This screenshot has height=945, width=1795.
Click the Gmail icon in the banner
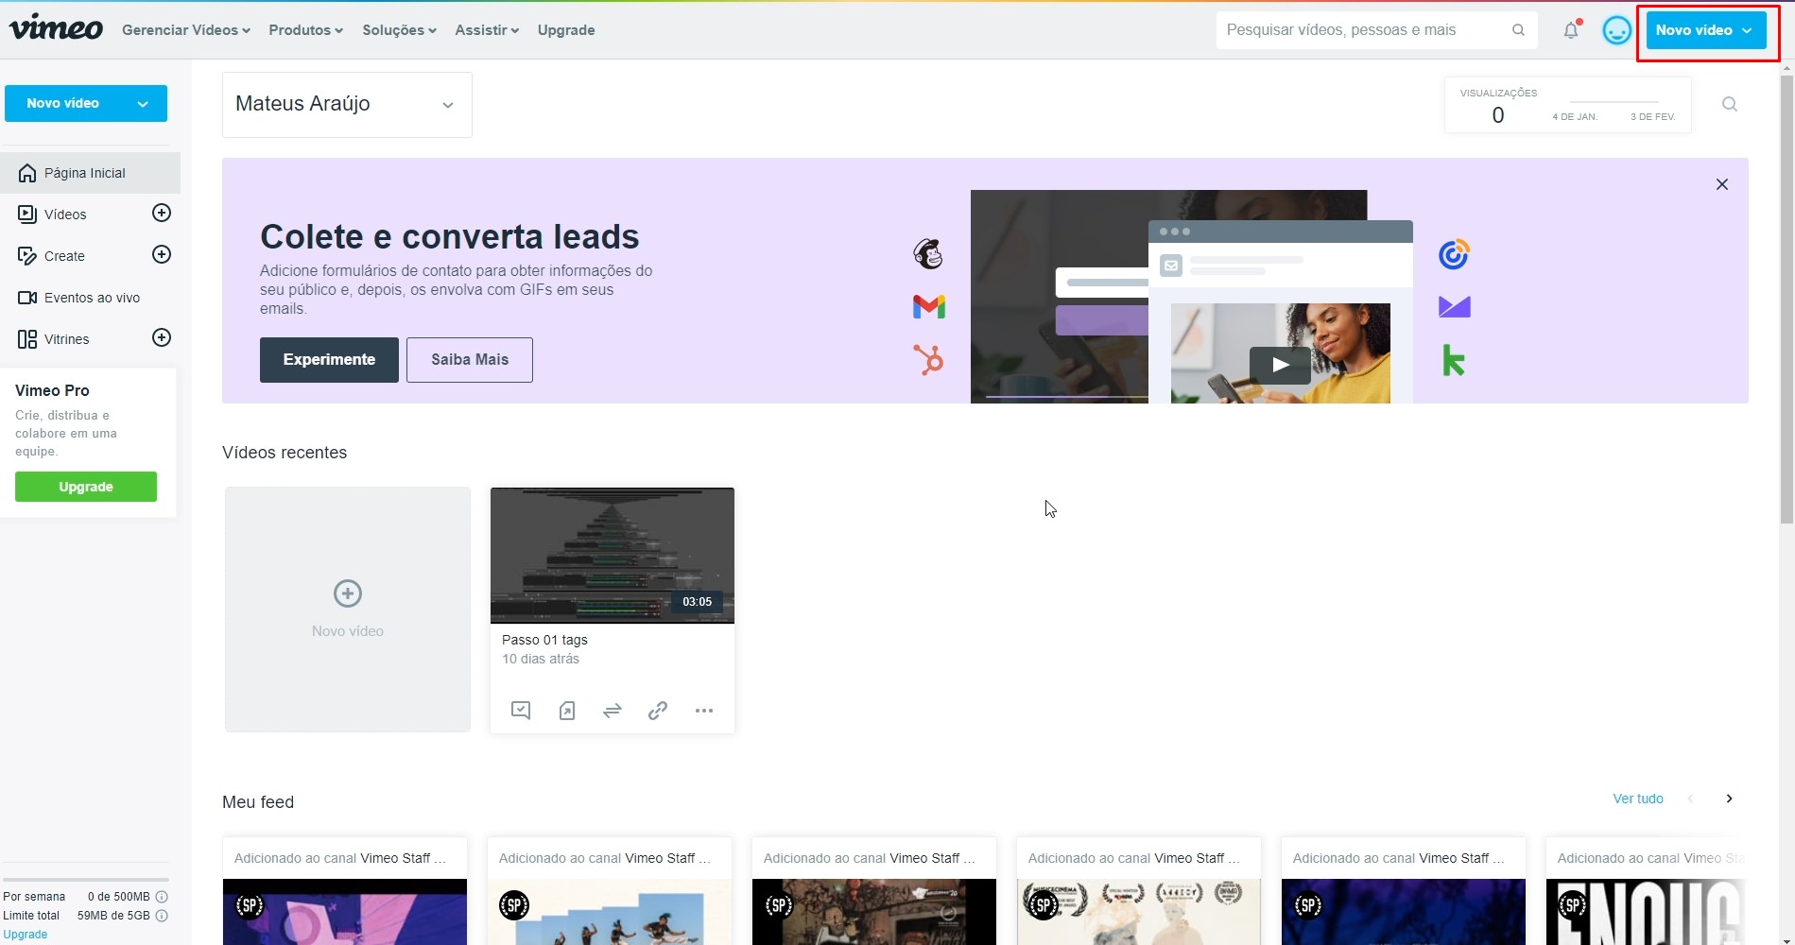[x=929, y=306]
